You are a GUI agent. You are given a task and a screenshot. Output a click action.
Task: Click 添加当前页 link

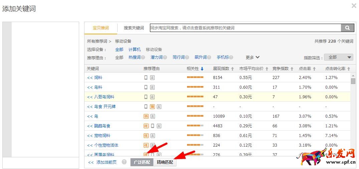[103, 162]
